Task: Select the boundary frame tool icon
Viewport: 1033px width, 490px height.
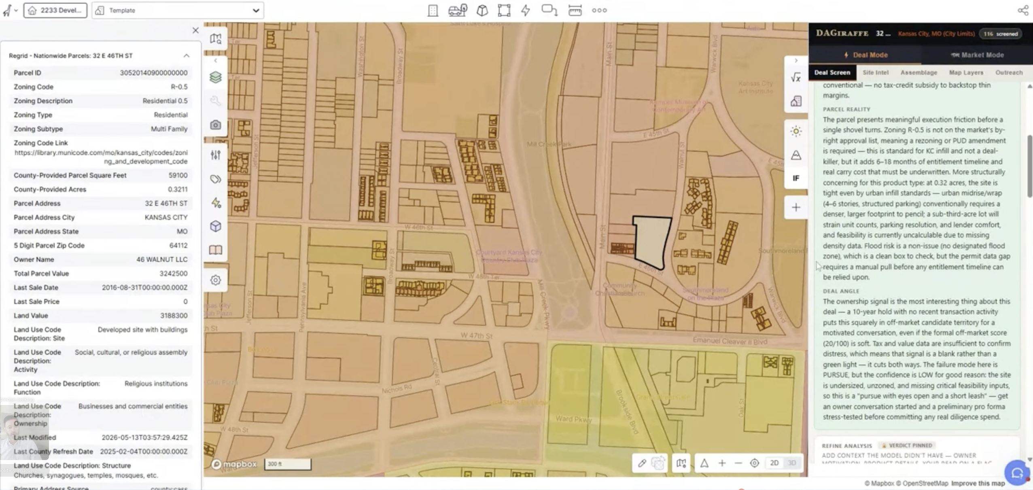Action: tap(504, 11)
